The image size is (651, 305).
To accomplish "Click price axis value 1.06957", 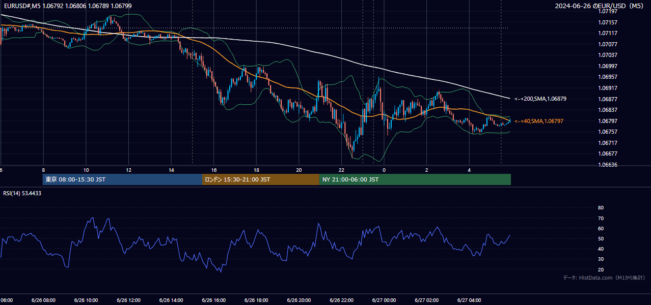I will 607,77.
